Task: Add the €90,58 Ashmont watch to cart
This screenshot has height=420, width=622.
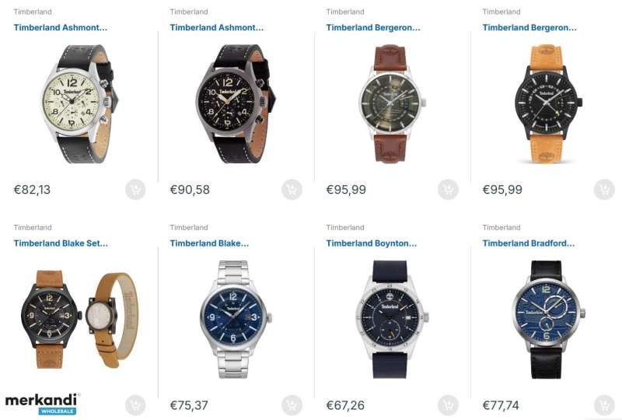Action: [x=292, y=190]
